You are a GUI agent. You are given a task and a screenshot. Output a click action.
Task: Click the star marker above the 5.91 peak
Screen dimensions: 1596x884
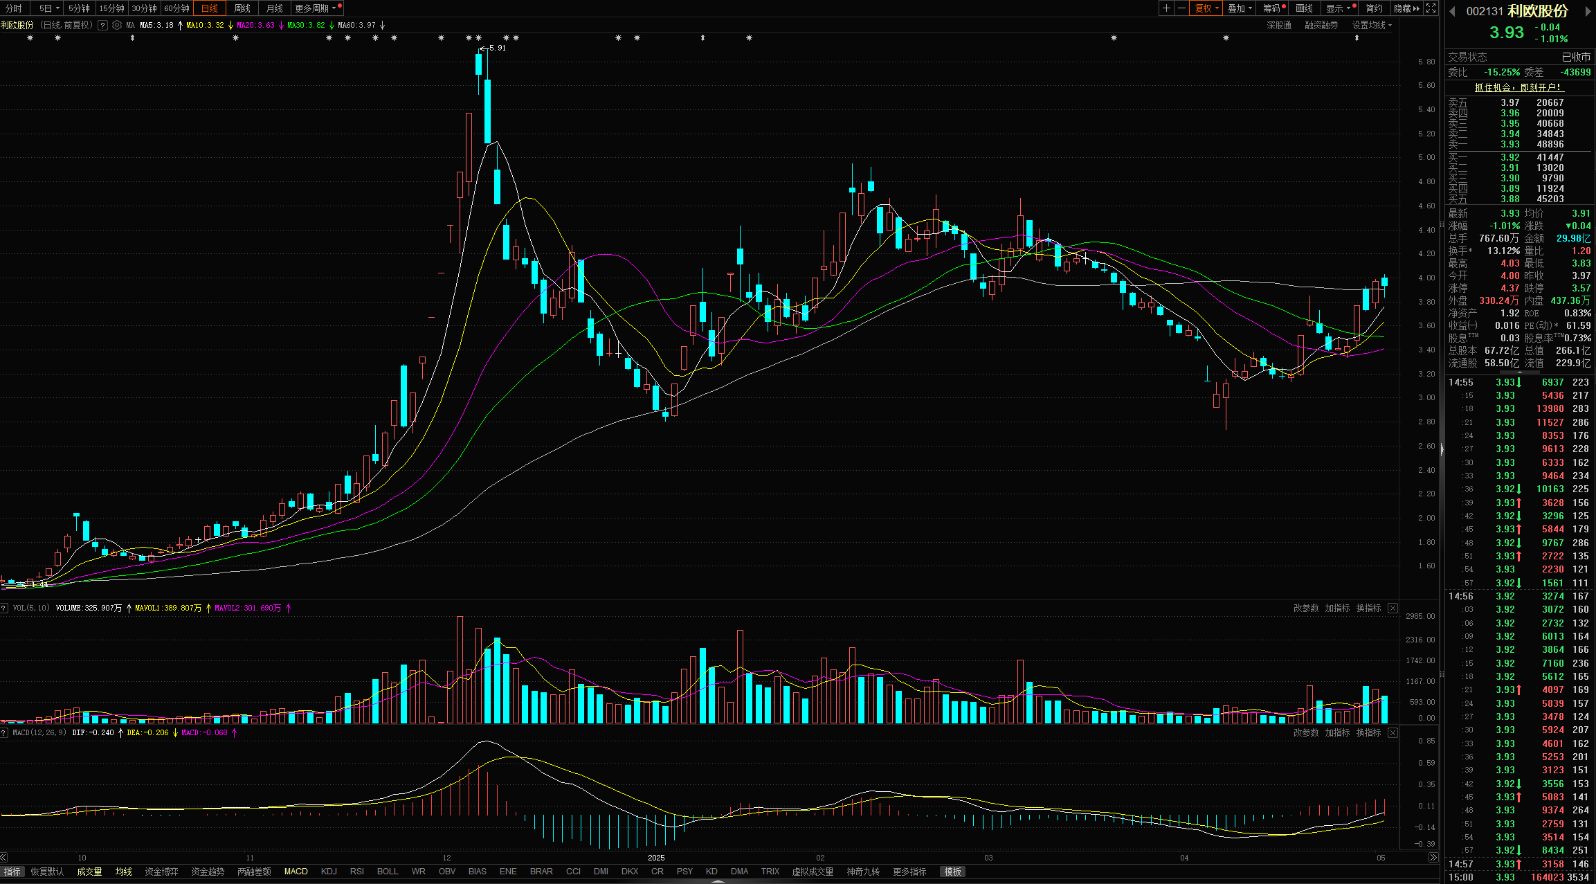[x=478, y=38]
